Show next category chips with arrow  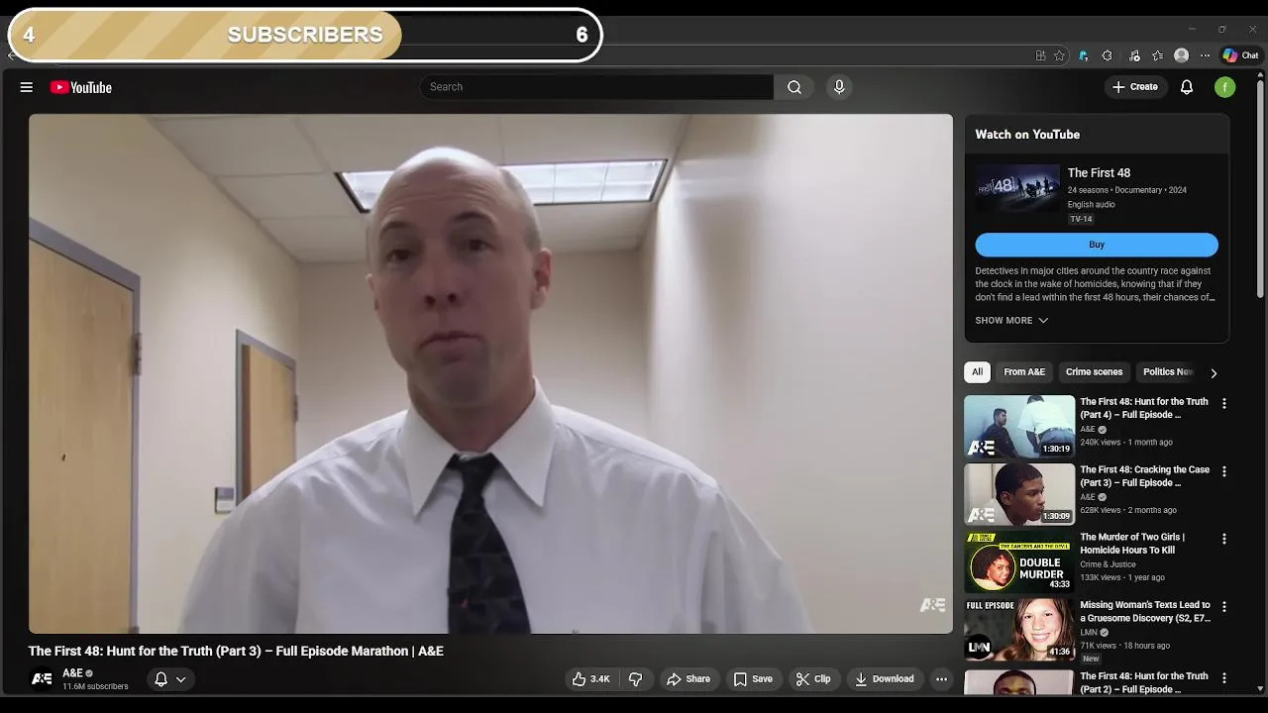[1214, 373]
